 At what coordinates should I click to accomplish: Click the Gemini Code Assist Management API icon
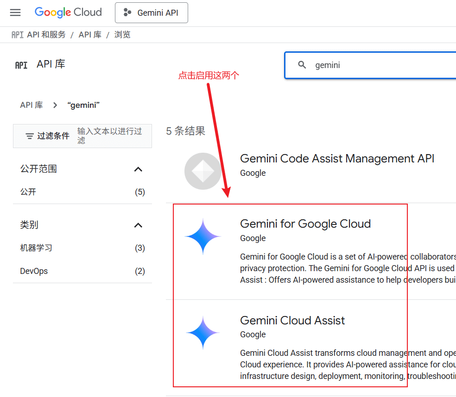point(203,171)
